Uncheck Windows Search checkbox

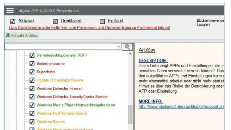click(32, 122)
